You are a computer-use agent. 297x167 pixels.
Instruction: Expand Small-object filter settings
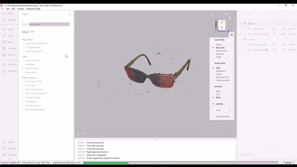(23, 82)
